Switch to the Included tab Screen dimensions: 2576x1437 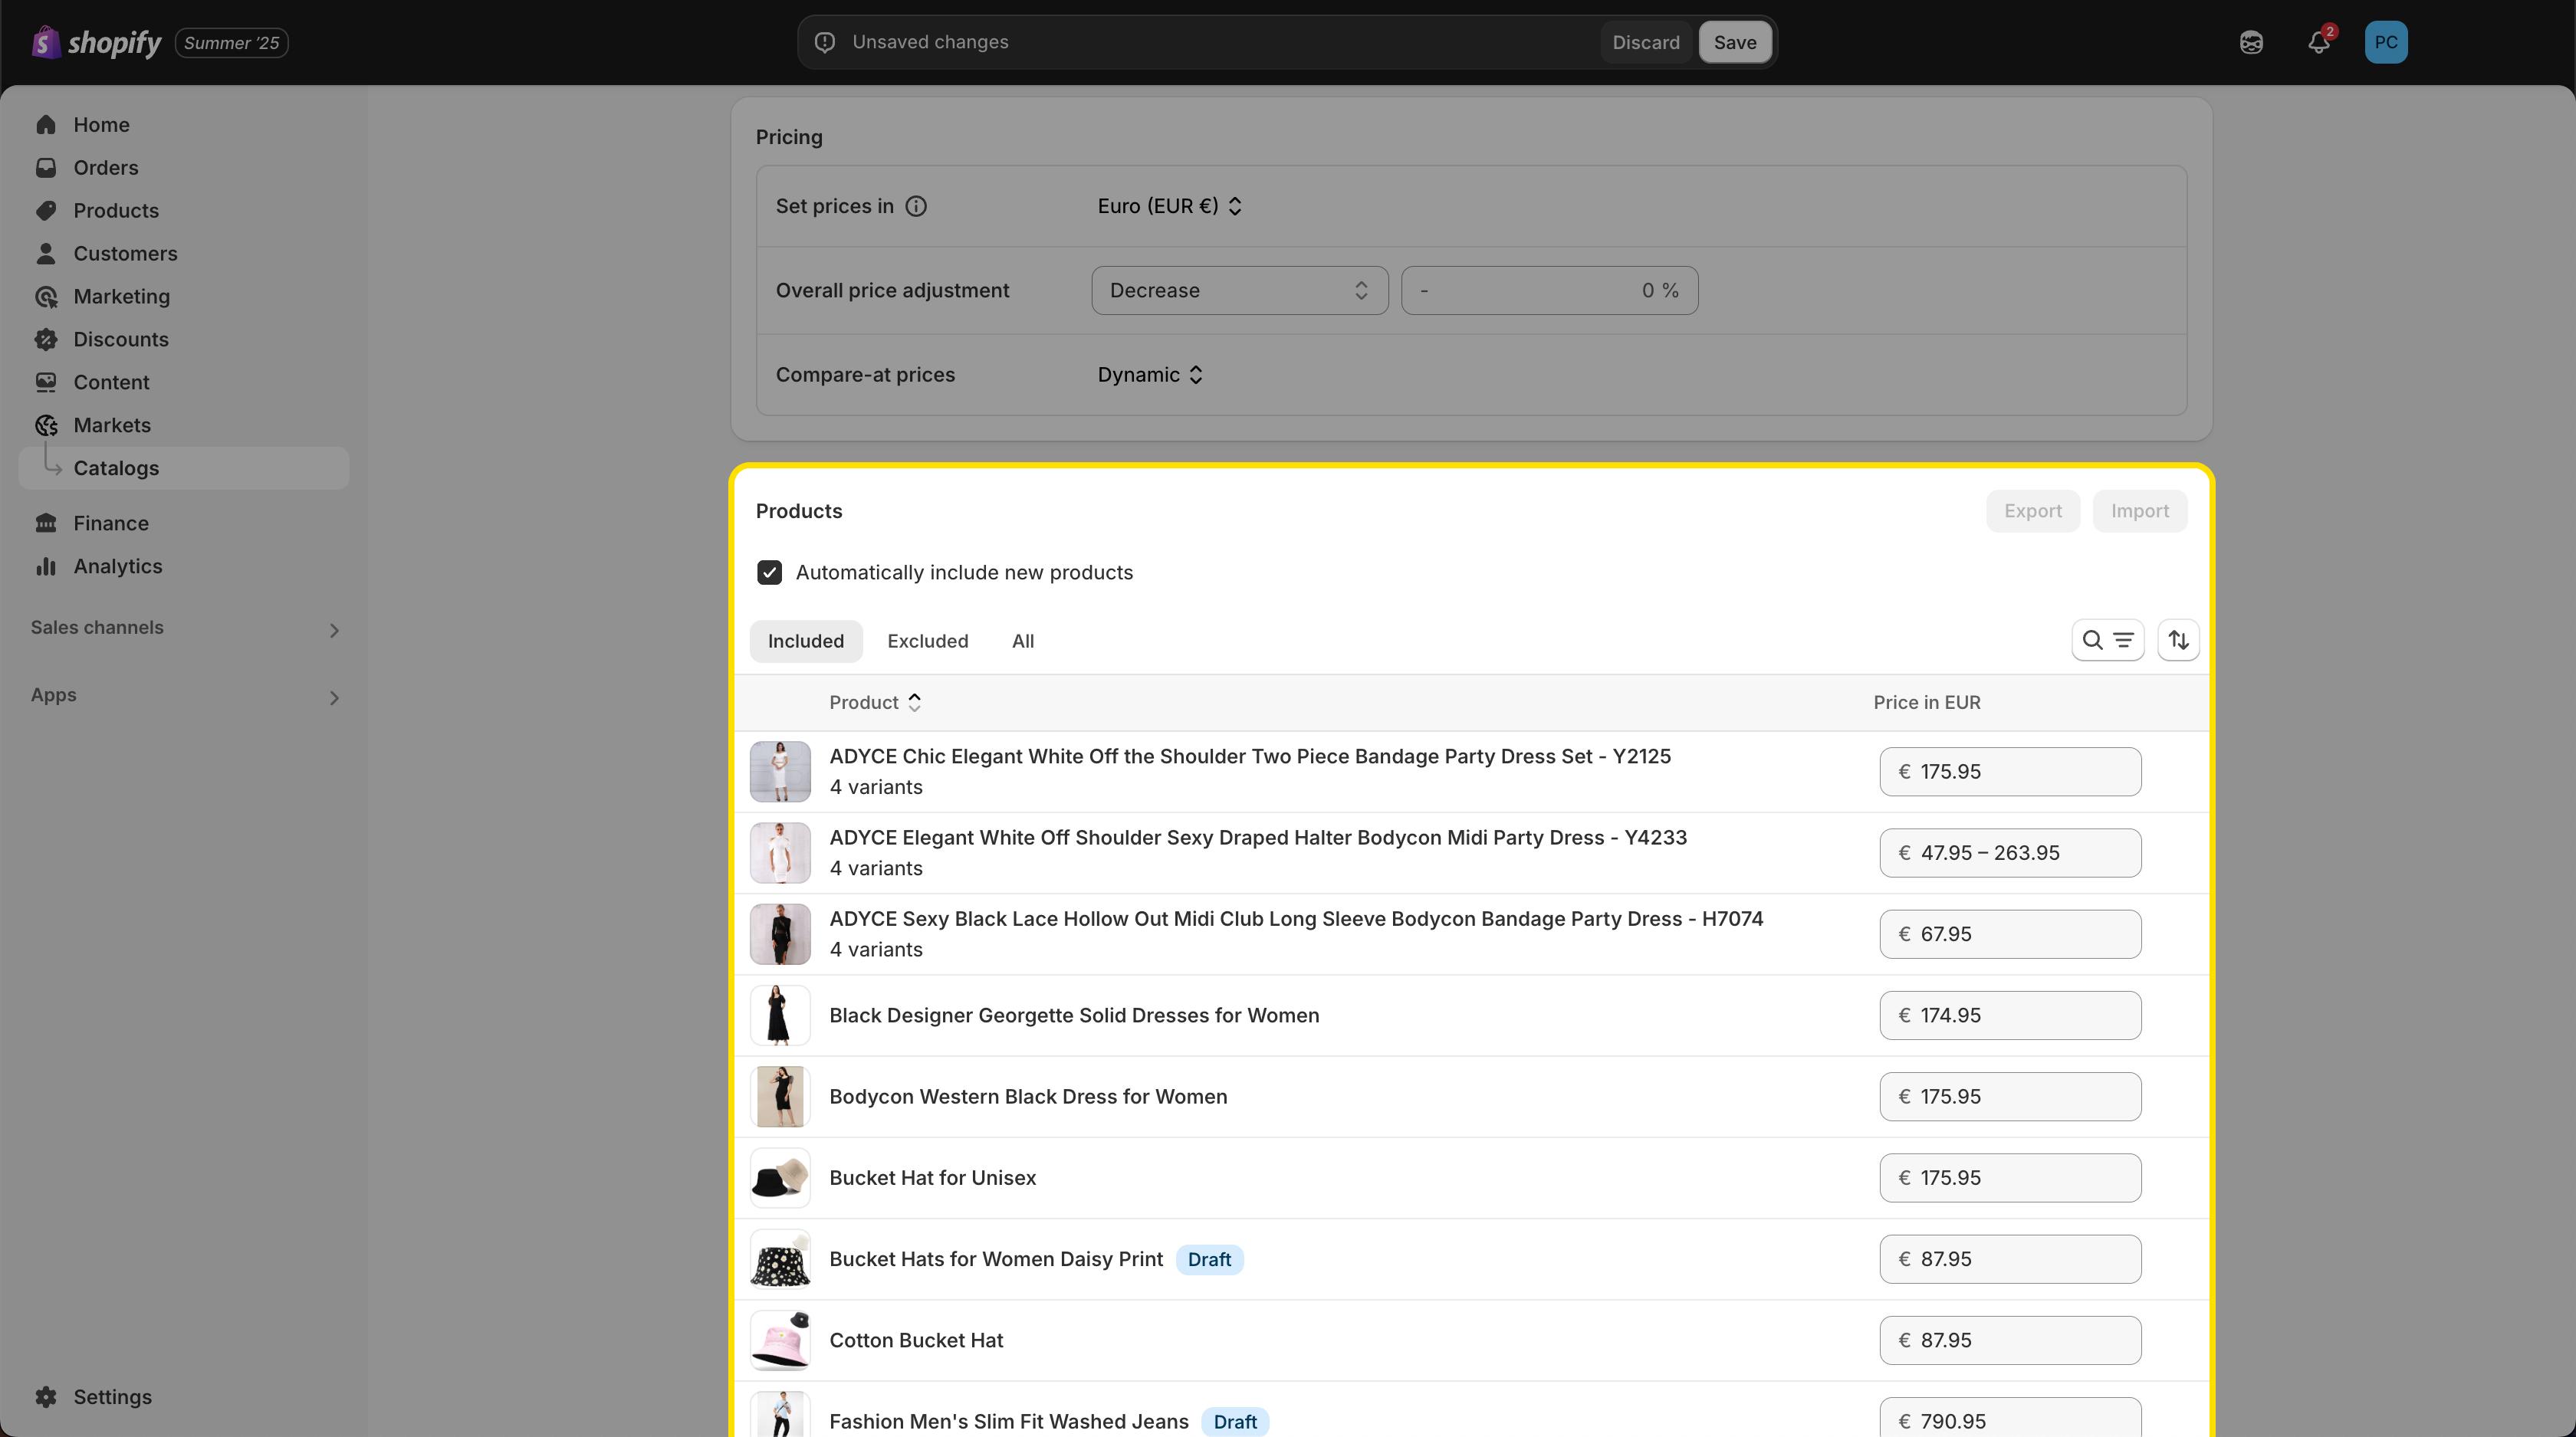806,641
